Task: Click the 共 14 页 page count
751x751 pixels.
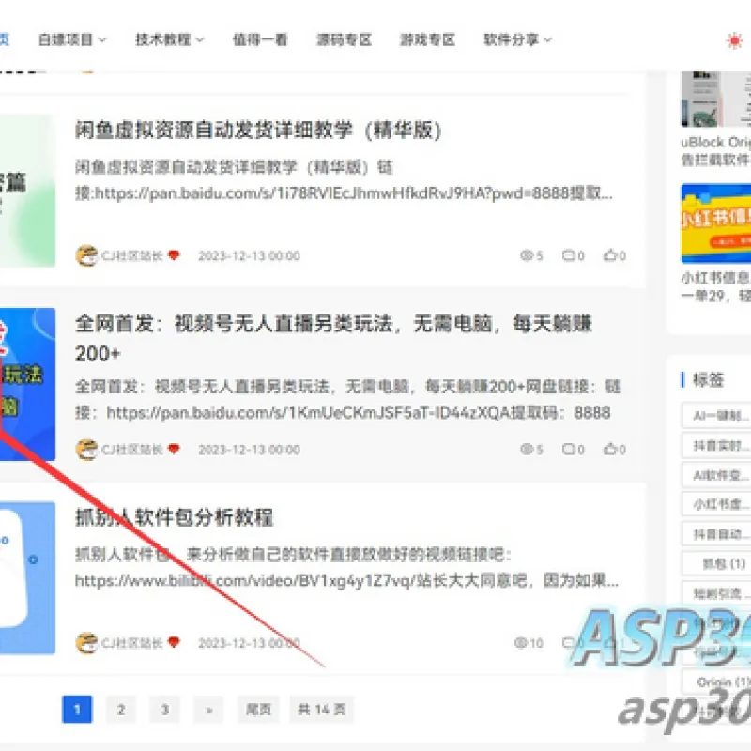Action: pos(322,710)
